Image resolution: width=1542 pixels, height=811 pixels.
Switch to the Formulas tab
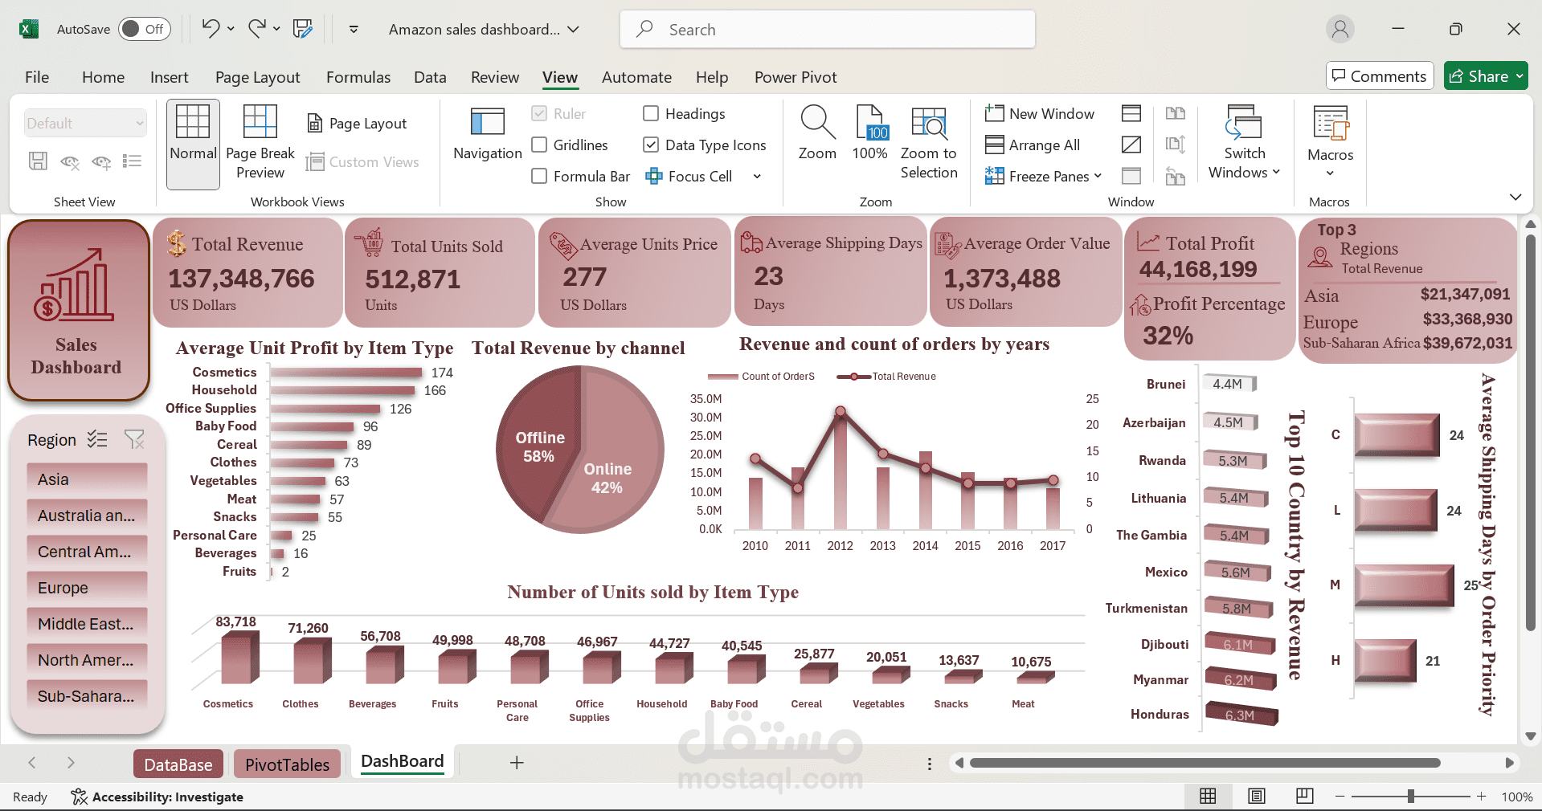(358, 77)
